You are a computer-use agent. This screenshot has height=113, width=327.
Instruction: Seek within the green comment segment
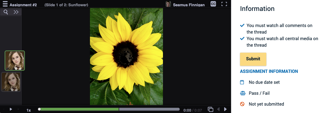80,109
